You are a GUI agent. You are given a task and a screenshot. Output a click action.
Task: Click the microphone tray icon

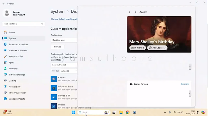point(170,112)
